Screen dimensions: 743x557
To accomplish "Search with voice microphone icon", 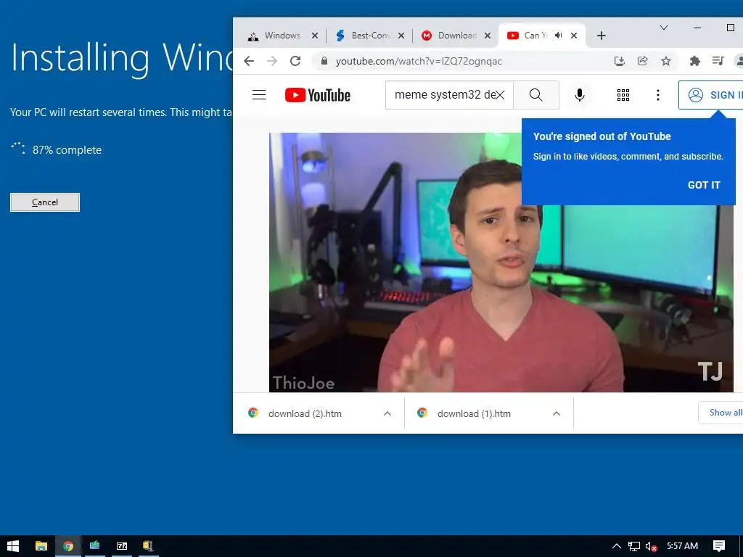I will click(579, 95).
